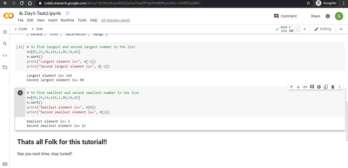Go back in the browser
Image resolution: width=348 pixels, height=168 pixels.
[x=5, y=3]
